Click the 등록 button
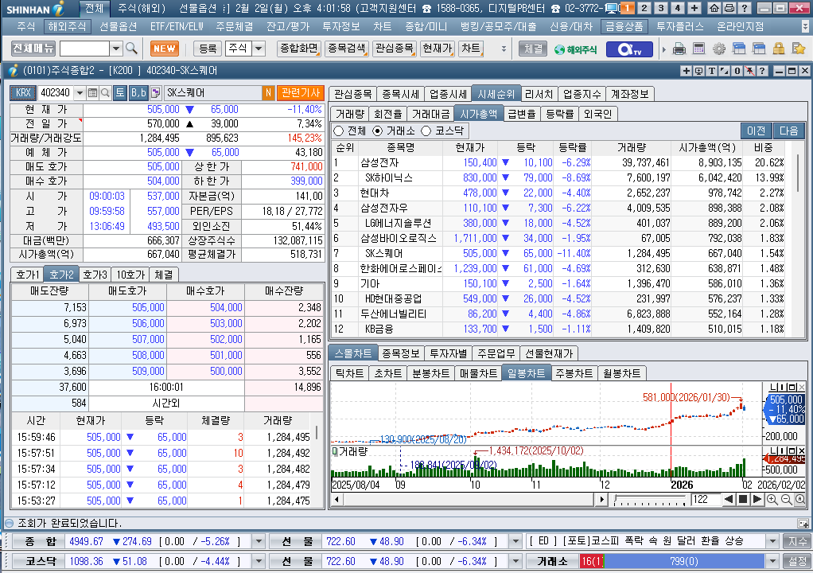 [208, 49]
